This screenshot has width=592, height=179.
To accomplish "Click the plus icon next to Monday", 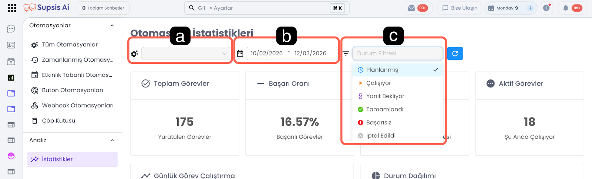I will (530, 8).
